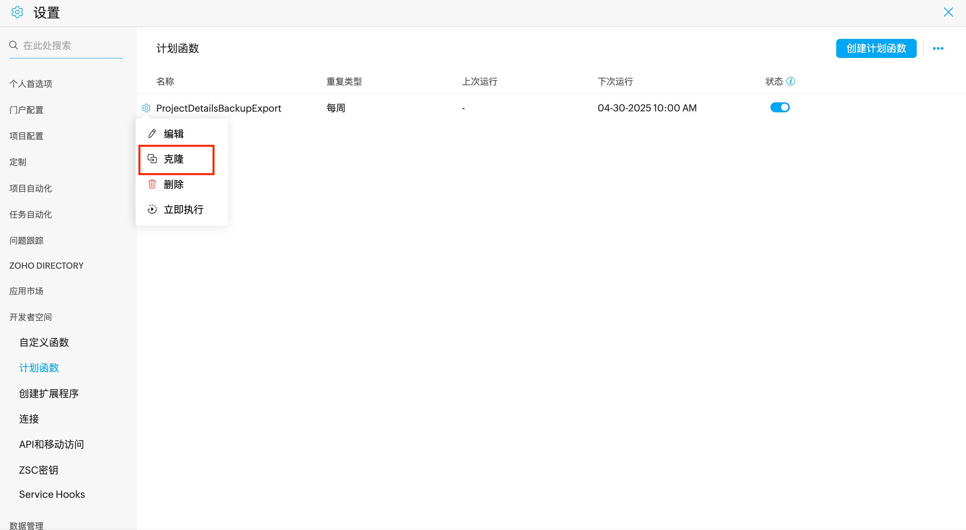The image size is (966, 530).
Task: Click the search magnifier icon
Action: (x=14, y=45)
